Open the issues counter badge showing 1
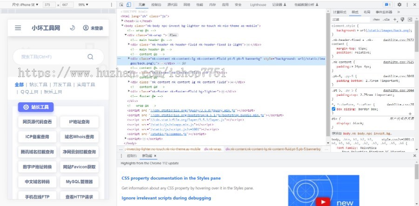 [387, 5]
